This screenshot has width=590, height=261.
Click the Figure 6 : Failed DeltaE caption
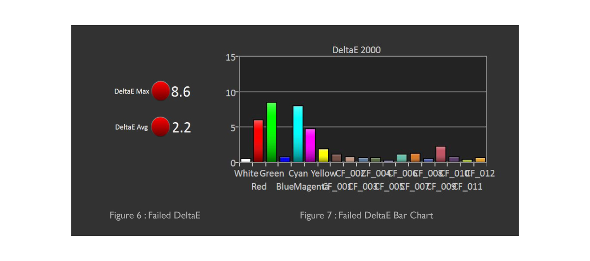[x=155, y=215]
